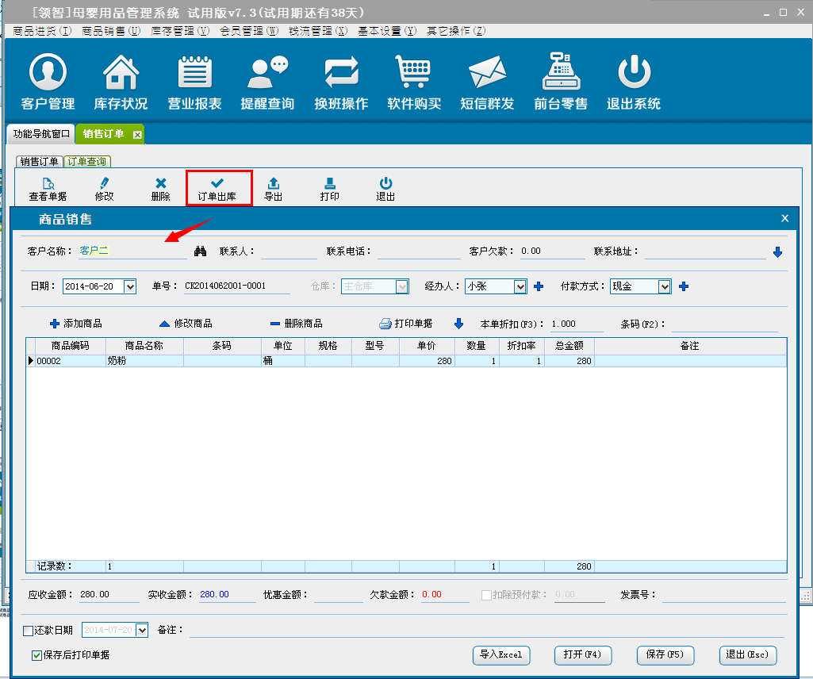Expand the 日期 date dropdown

click(x=130, y=286)
